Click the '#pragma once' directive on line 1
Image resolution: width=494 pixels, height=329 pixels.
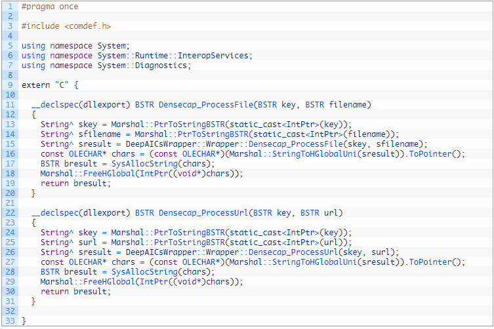[x=50, y=7]
